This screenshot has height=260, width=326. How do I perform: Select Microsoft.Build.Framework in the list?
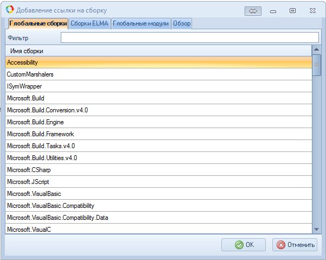pos(157,134)
